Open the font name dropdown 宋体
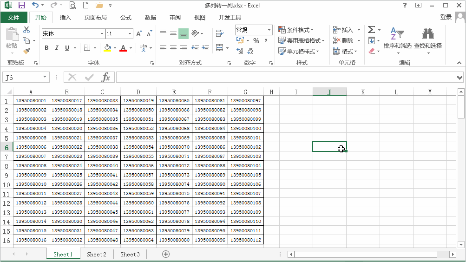This screenshot has width=466, height=262. pyautogui.click(x=102, y=33)
